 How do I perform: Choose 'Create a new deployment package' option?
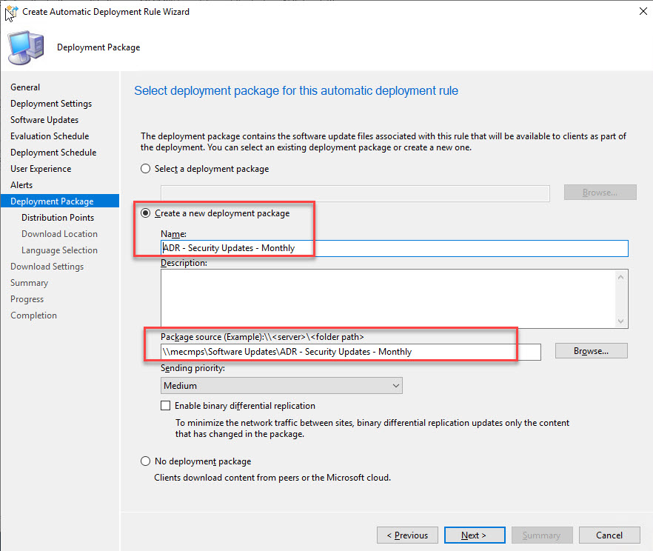click(x=146, y=213)
